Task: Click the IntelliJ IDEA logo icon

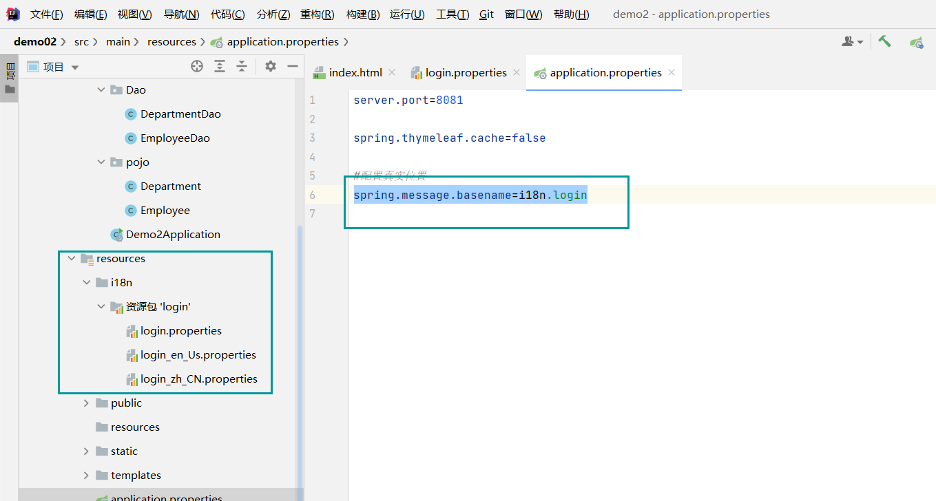Action: pyautogui.click(x=13, y=14)
